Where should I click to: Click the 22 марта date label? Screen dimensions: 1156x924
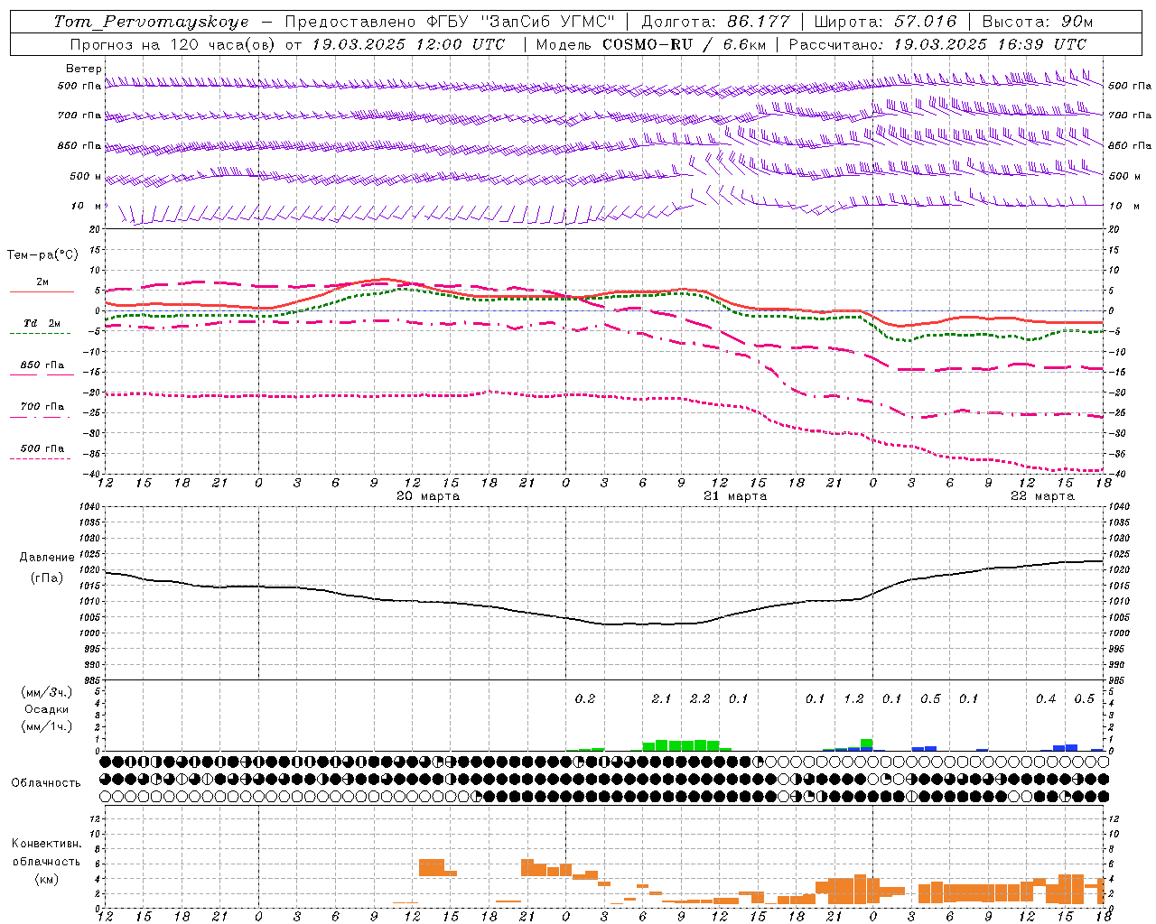tap(1042, 496)
